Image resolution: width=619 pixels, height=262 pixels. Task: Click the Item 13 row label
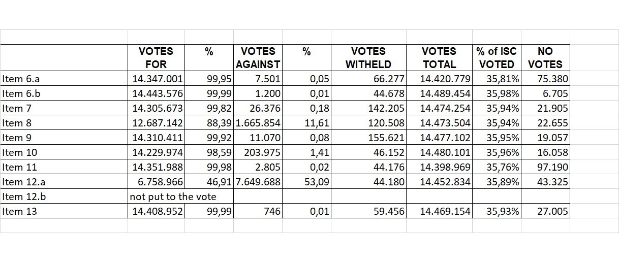(x=20, y=212)
